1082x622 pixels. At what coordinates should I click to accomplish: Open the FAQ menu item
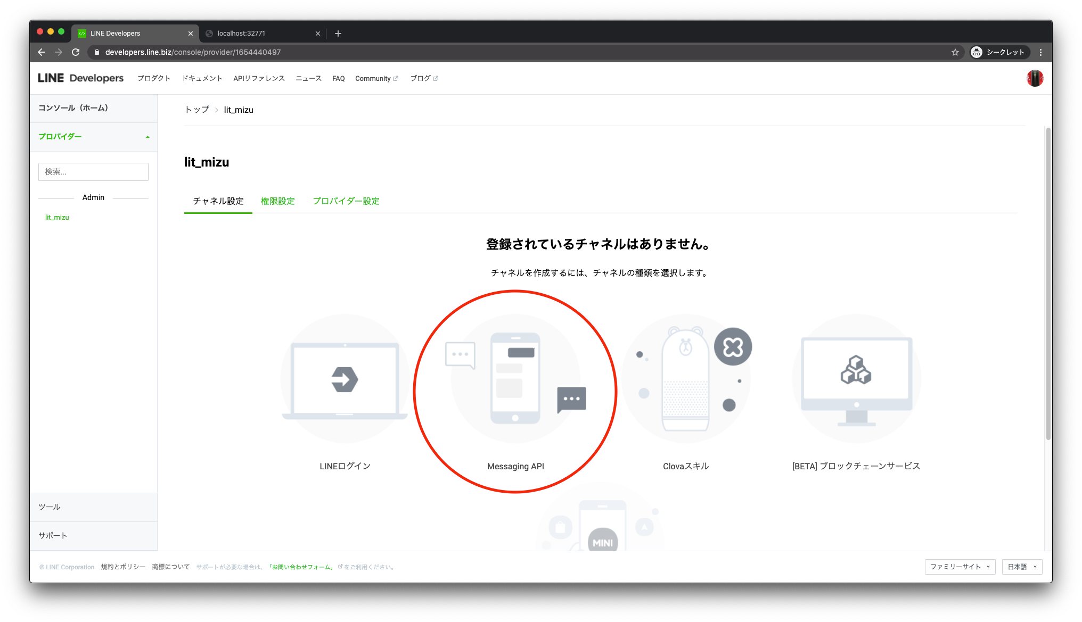click(x=339, y=78)
